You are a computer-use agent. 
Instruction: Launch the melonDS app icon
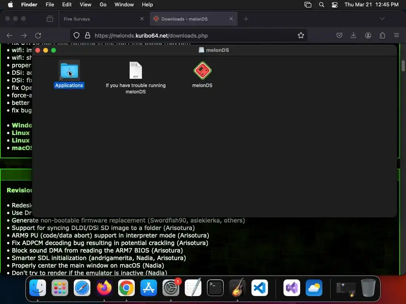pyautogui.click(x=202, y=70)
